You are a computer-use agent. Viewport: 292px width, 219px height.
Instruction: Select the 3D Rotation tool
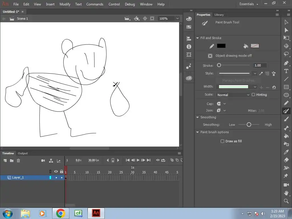click(x=286, y=46)
